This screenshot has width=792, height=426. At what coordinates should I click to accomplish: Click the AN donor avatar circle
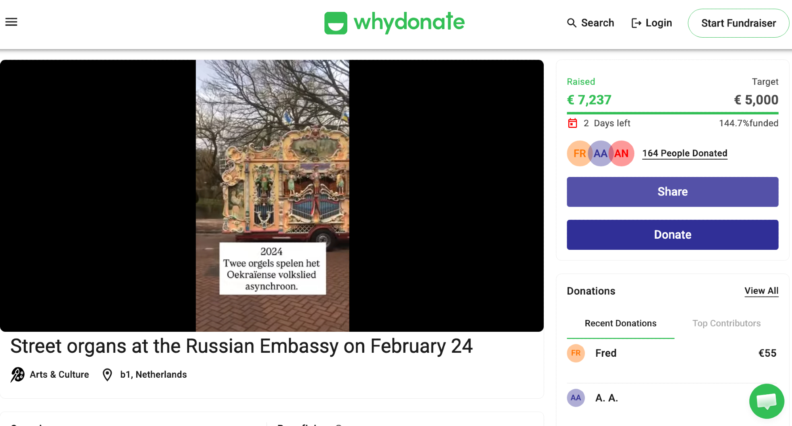pyautogui.click(x=622, y=153)
